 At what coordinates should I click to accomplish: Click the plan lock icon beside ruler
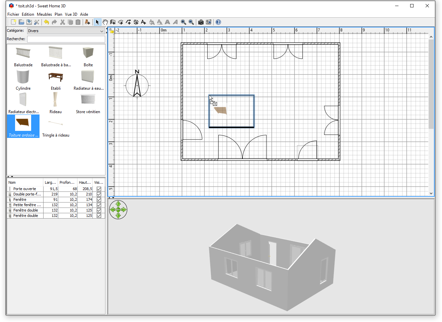[112, 31]
